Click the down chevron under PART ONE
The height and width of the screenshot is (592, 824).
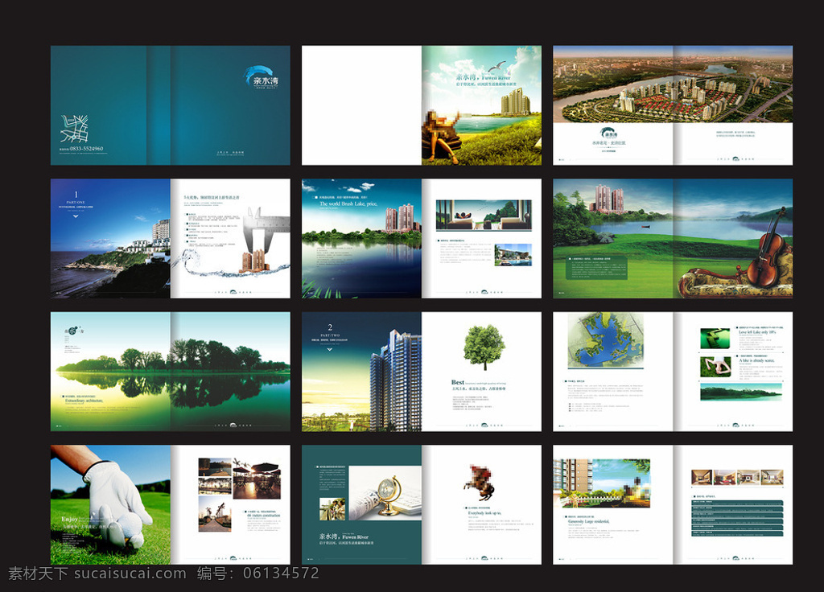[76, 216]
